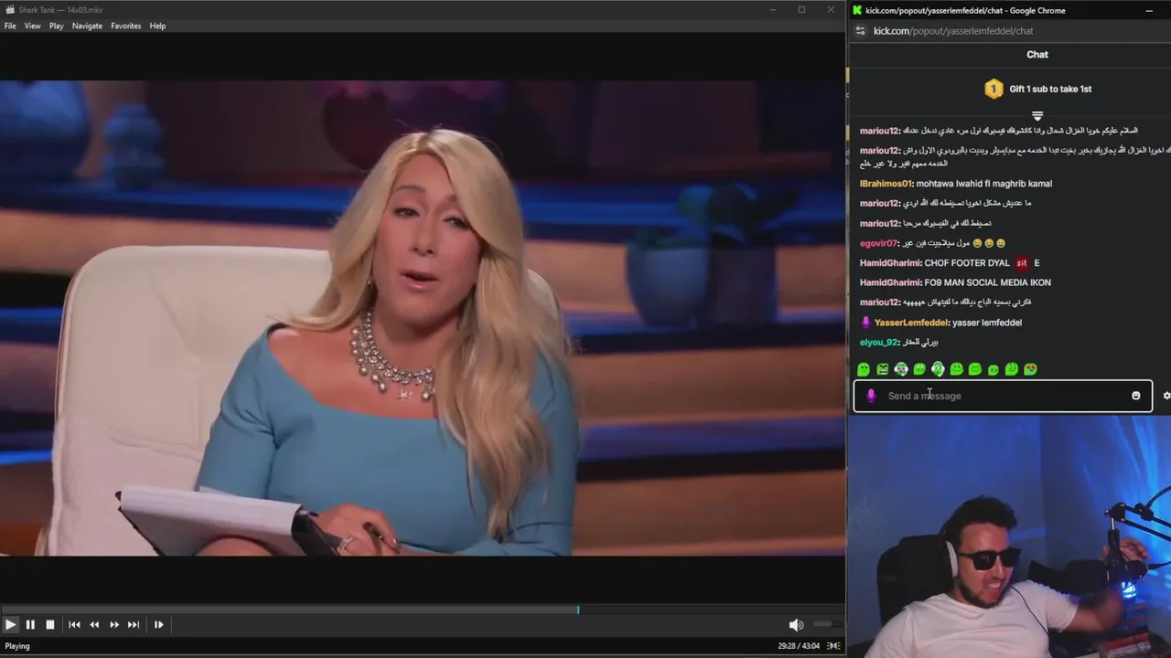
Task: Click the 29:28 / 43:04 time display
Action: [799, 646]
